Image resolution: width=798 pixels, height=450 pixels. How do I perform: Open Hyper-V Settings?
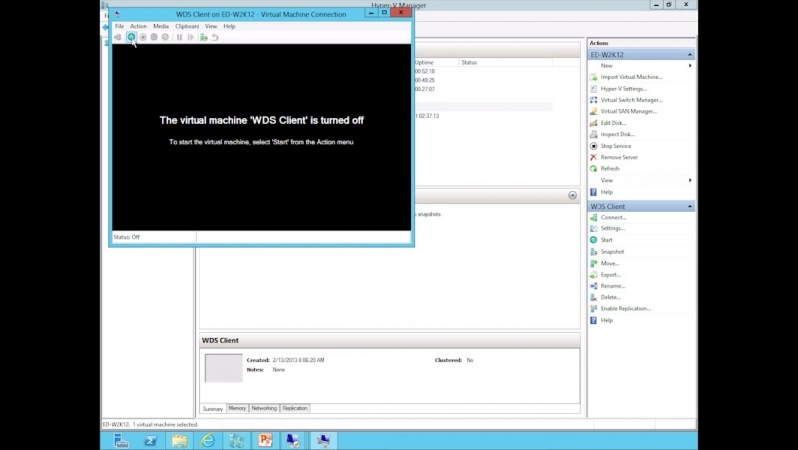pyautogui.click(x=624, y=89)
